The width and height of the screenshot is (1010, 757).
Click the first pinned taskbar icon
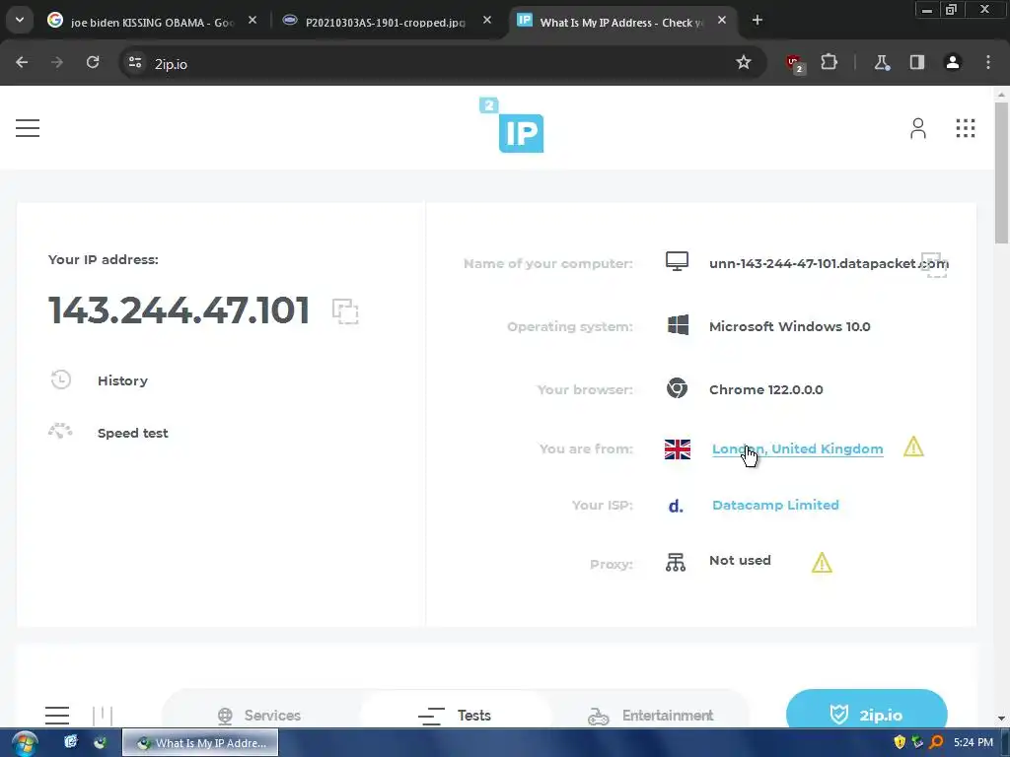(x=70, y=742)
